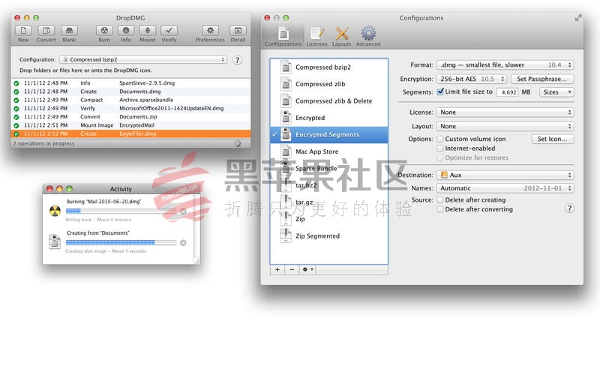
Task: Select the Archive.sparsebundle log entry
Action: pos(130,100)
